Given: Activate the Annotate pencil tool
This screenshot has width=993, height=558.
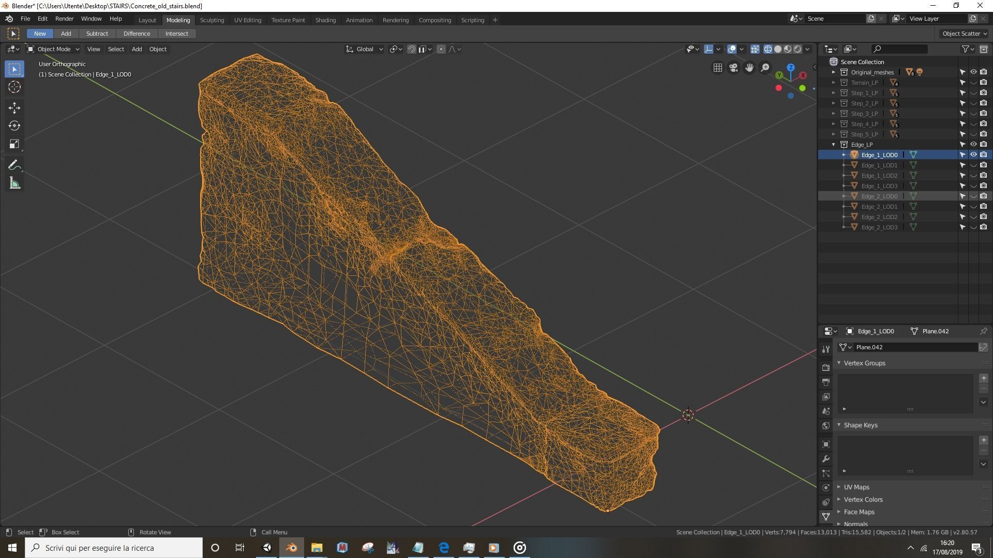Looking at the screenshot, I should (x=14, y=165).
